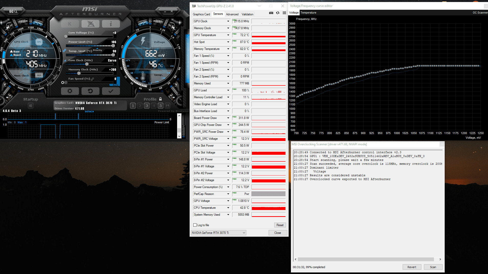This screenshot has height=274, width=488.
Task: Expand the Memory Used sensor dropdown
Action: point(228,83)
